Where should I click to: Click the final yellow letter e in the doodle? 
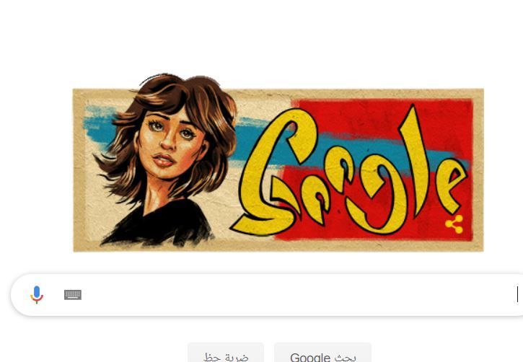pos(452,185)
